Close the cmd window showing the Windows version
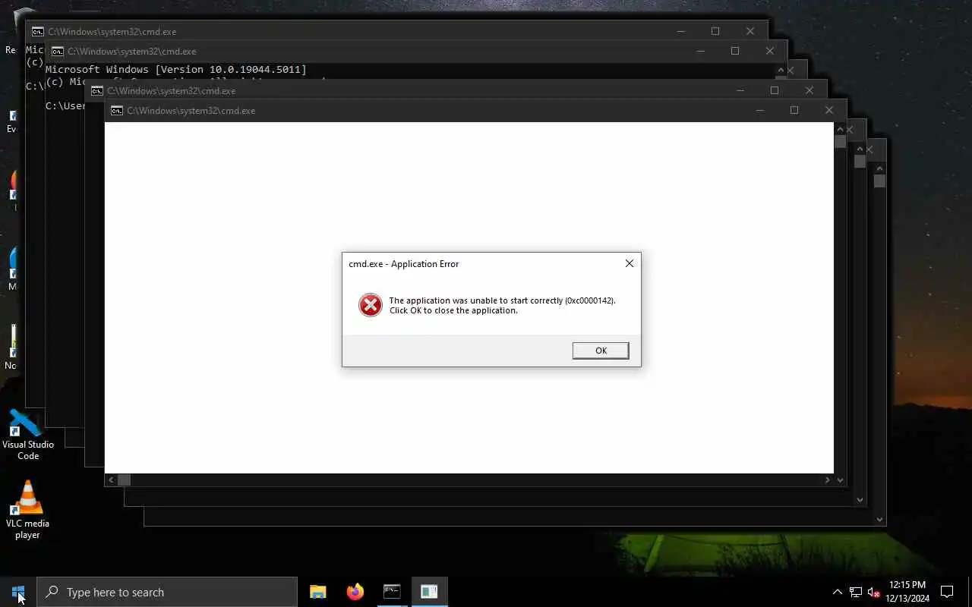Screen dimensions: 972x607 [x=770, y=51]
